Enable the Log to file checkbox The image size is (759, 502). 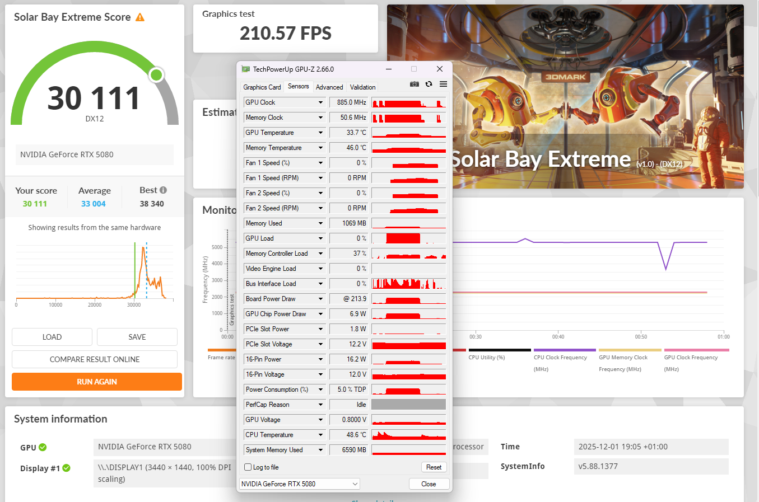coord(248,467)
